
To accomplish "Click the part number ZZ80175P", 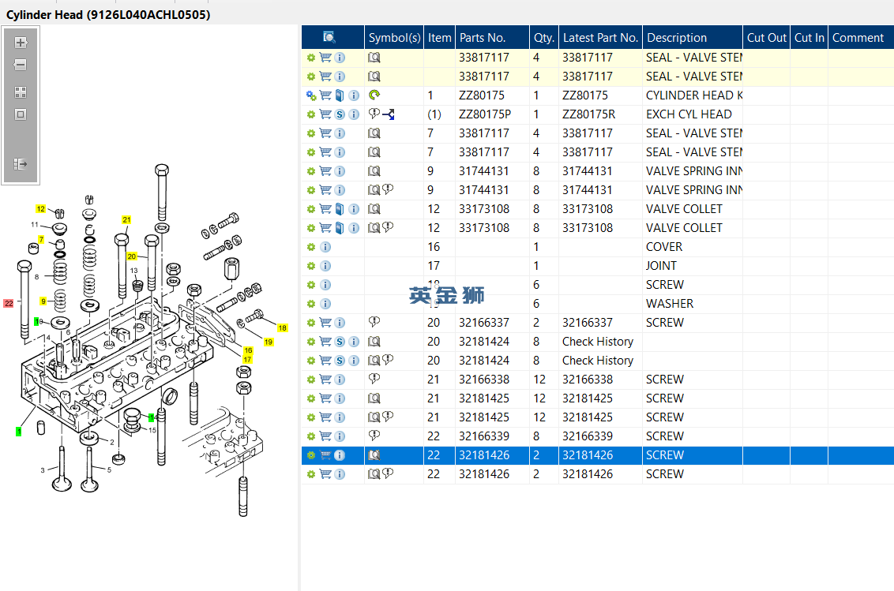I will (x=485, y=114).
